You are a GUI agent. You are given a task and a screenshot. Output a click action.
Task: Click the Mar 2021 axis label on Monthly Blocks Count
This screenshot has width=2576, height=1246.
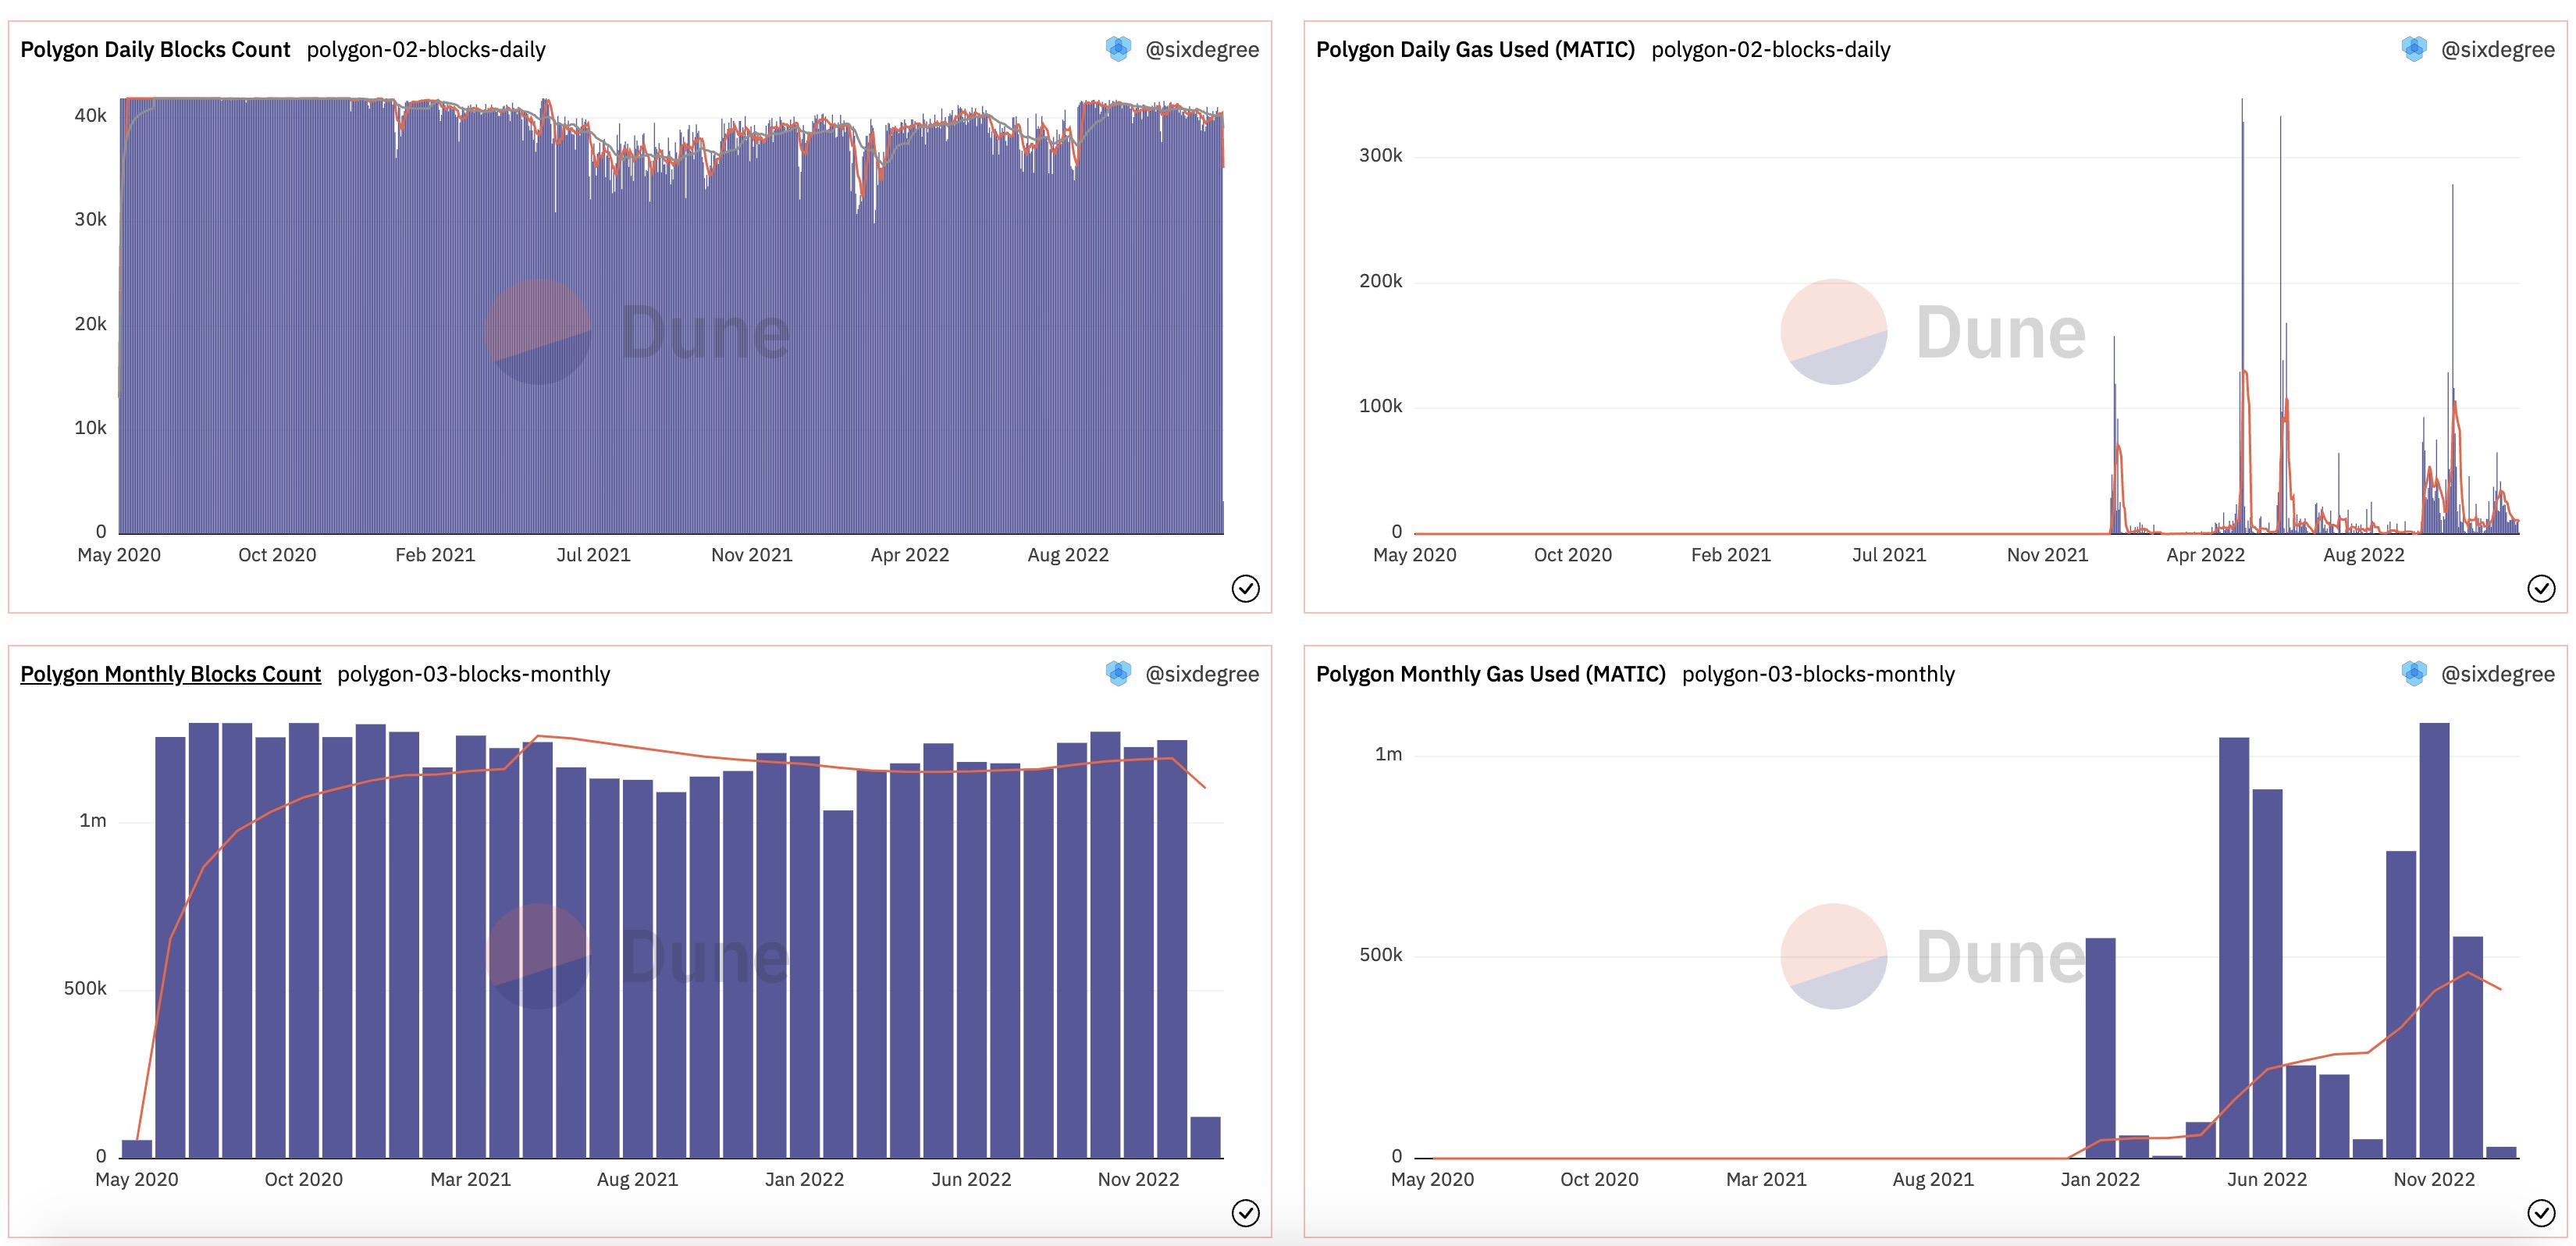click(x=470, y=1180)
